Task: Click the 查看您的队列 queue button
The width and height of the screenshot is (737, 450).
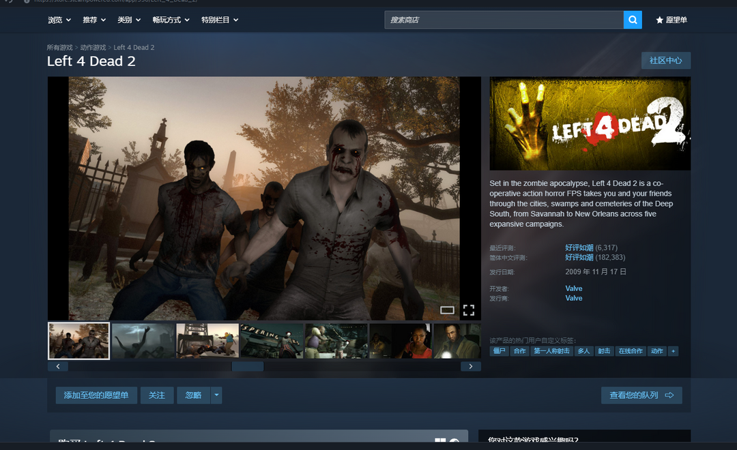Action: (641, 395)
